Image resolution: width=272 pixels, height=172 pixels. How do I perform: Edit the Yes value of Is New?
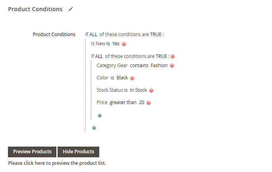click(x=116, y=44)
